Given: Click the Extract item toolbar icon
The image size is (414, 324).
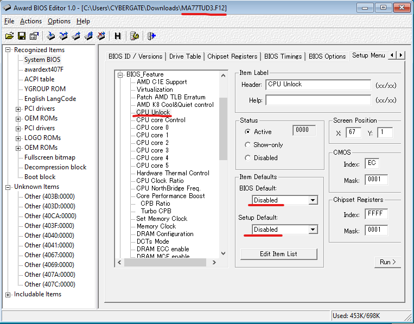Looking at the screenshot, I should (76, 36).
